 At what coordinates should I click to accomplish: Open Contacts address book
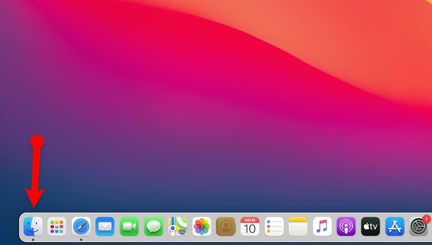(226, 226)
